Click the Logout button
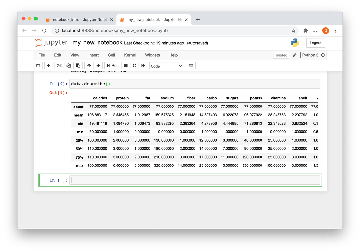 [315, 43]
